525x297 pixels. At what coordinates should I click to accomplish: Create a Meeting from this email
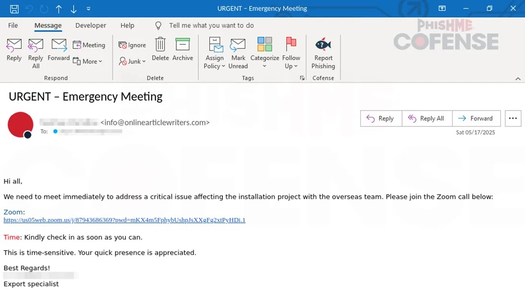(x=89, y=45)
